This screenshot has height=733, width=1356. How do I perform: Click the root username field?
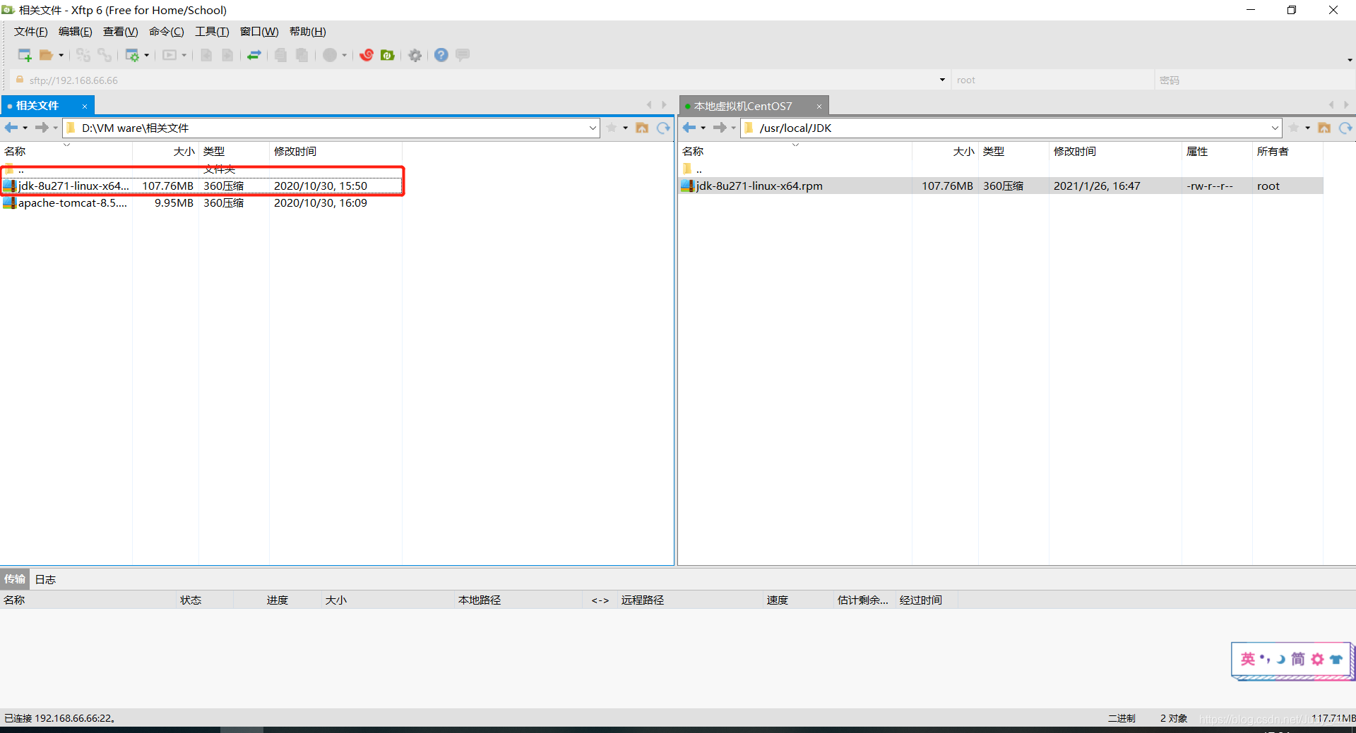pos(1052,80)
